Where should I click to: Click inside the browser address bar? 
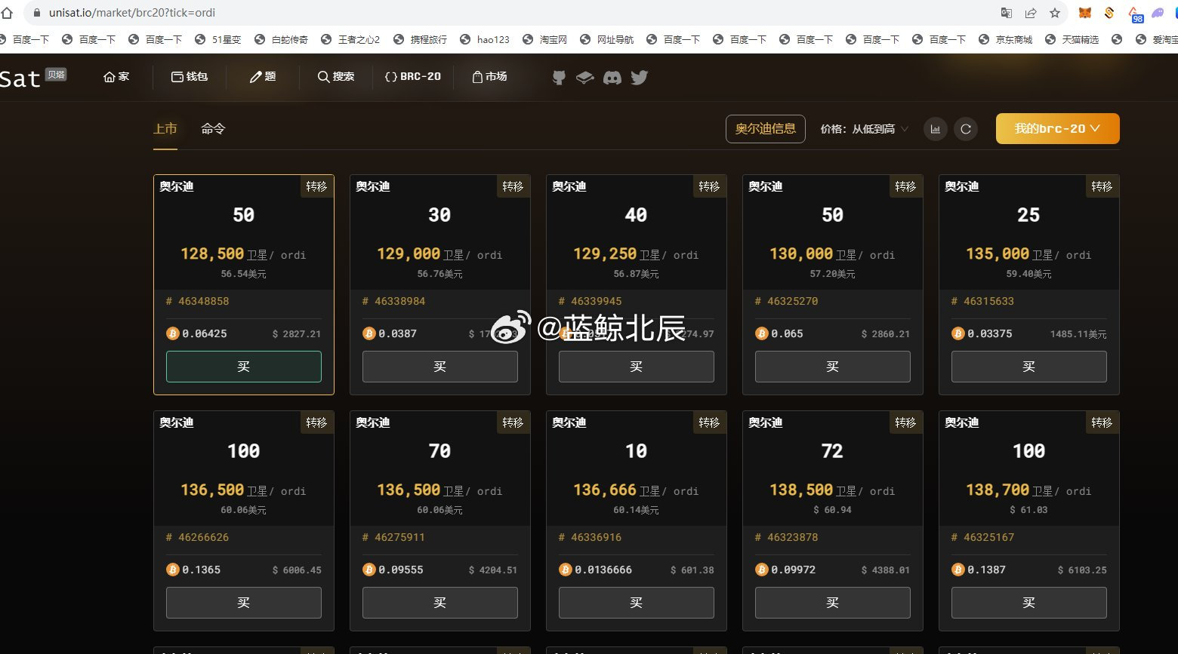pos(227,12)
